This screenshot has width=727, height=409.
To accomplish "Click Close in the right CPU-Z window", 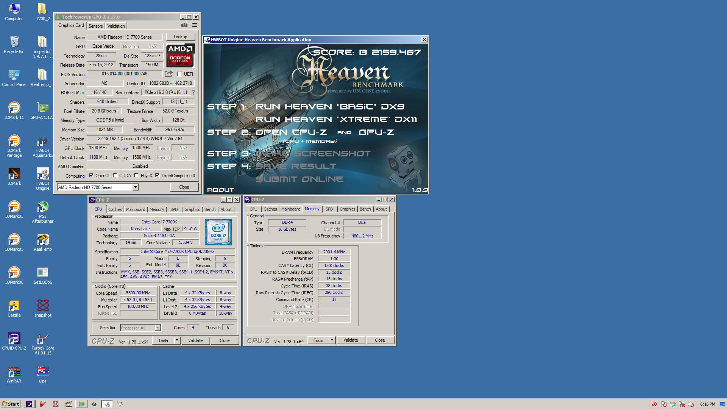I will [380, 340].
